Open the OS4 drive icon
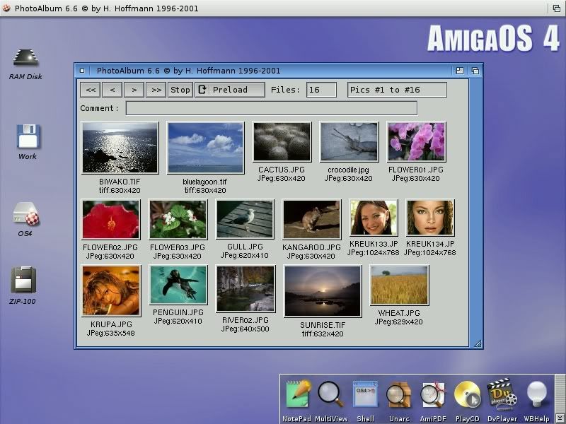566x424 pixels. pos(25,214)
